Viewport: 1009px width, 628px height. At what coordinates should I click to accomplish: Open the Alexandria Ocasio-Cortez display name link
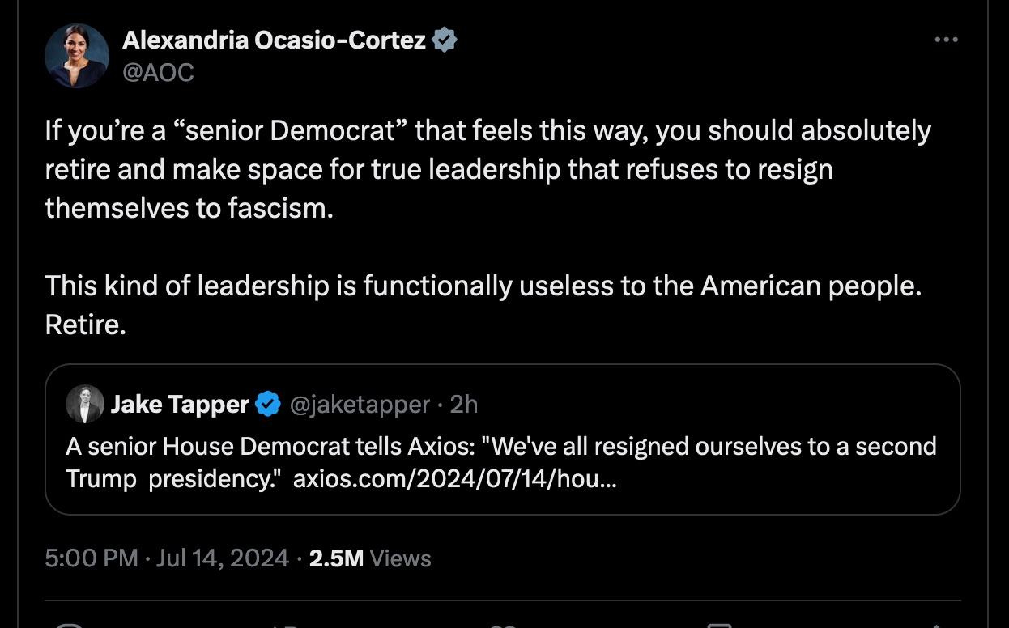[x=274, y=40]
